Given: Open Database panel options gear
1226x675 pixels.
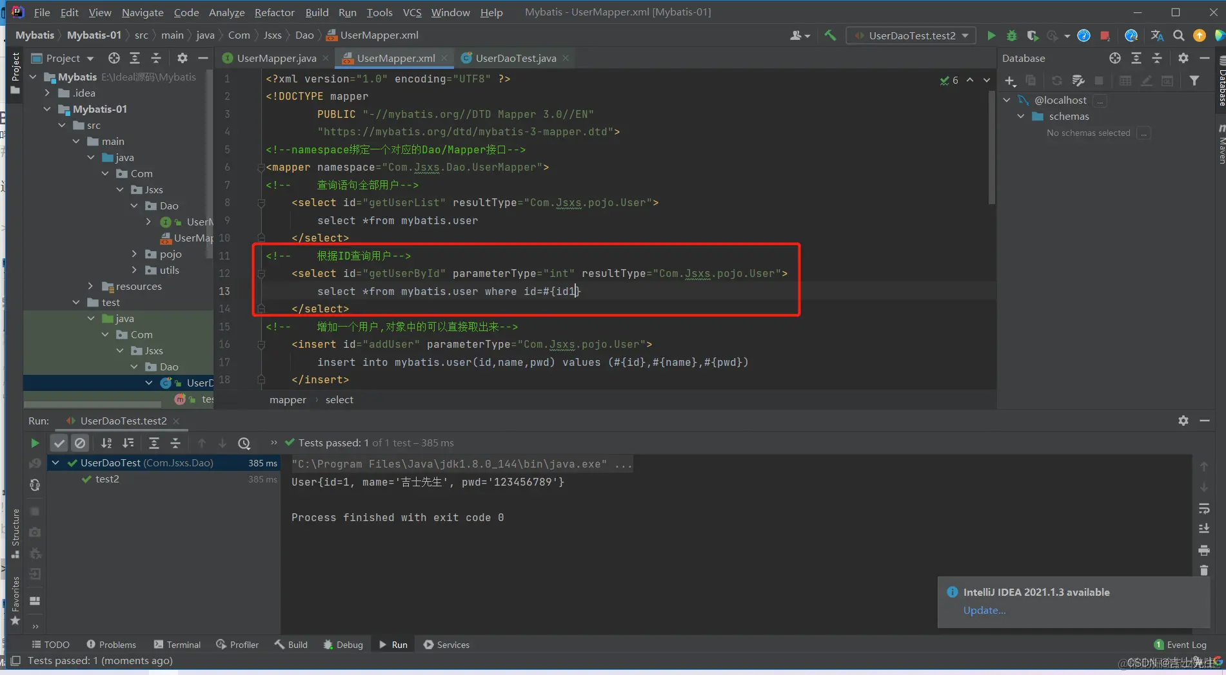Looking at the screenshot, I should click(1183, 58).
